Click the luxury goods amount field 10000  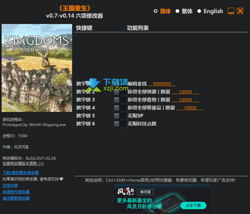click(190, 108)
